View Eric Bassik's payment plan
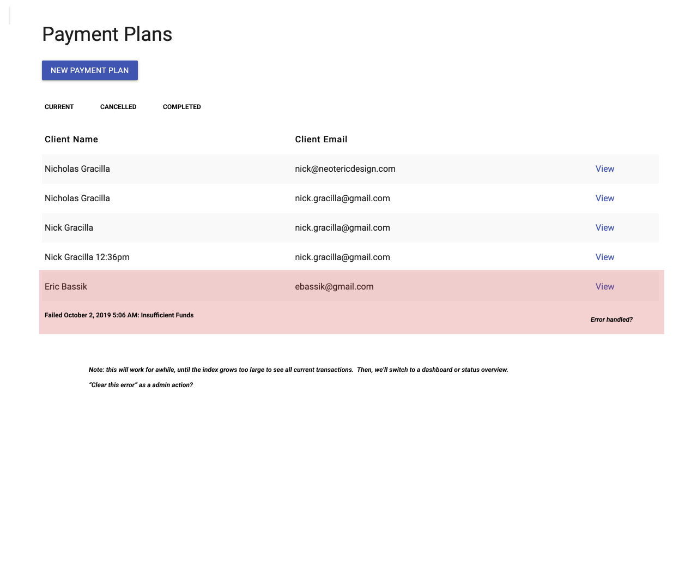 (604, 287)
